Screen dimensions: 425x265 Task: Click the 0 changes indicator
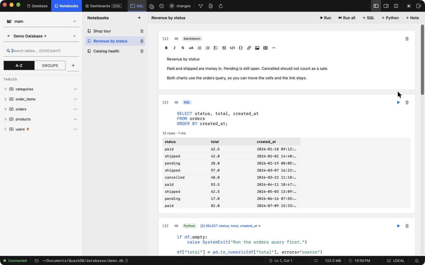coord(180,6)
